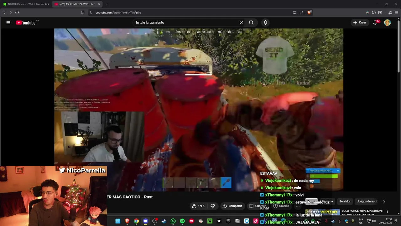Run search with the magnifier button

click(251, 23)
